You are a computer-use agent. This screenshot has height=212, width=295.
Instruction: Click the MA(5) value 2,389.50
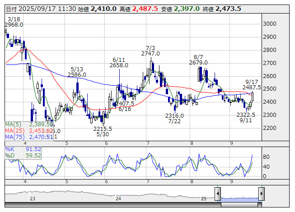click(41, 124)
